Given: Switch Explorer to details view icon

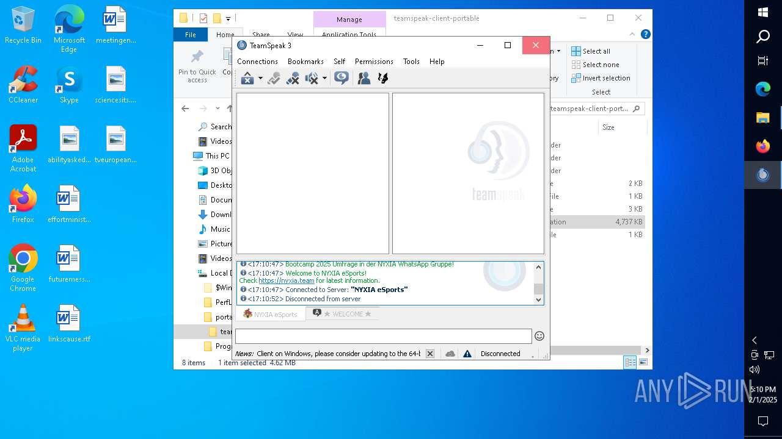Looking at the screenshot, I should pyautogui.click(x=630, y=363).
